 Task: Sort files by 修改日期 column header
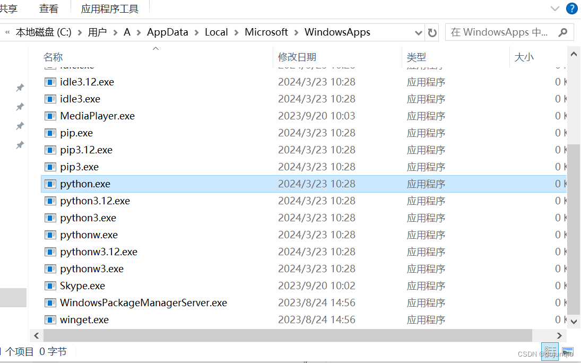pos(297,57)
